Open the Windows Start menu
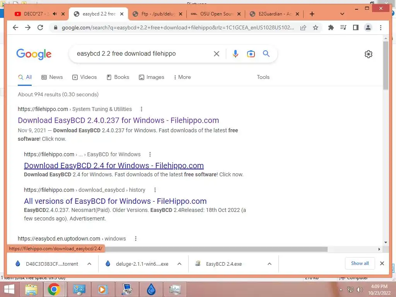The image size is (396, 297). [9, 289]
